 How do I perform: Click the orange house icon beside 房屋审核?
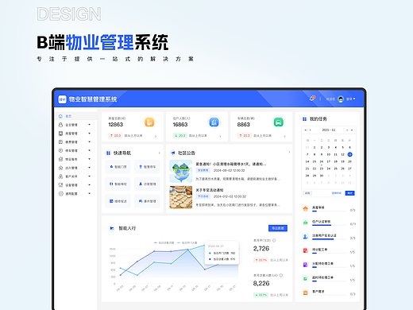[305, 209]
